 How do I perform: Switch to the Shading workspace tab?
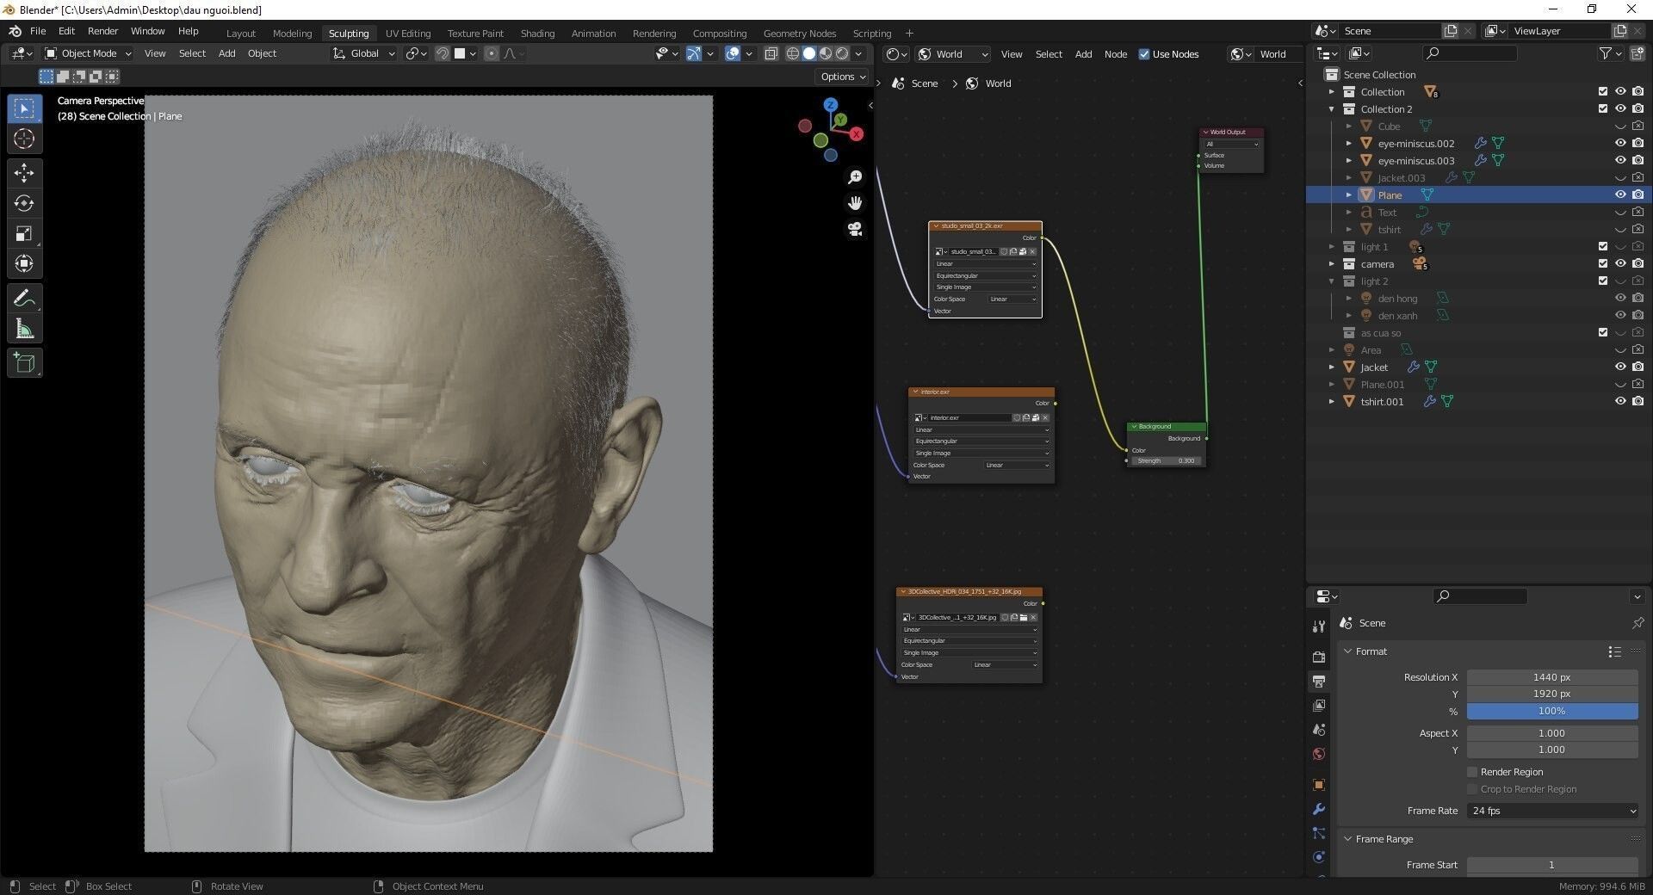click(x=537, y=34)
